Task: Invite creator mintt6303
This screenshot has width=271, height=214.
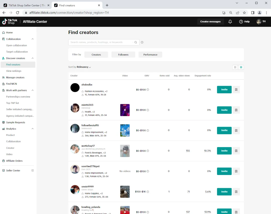Action: 224,110
